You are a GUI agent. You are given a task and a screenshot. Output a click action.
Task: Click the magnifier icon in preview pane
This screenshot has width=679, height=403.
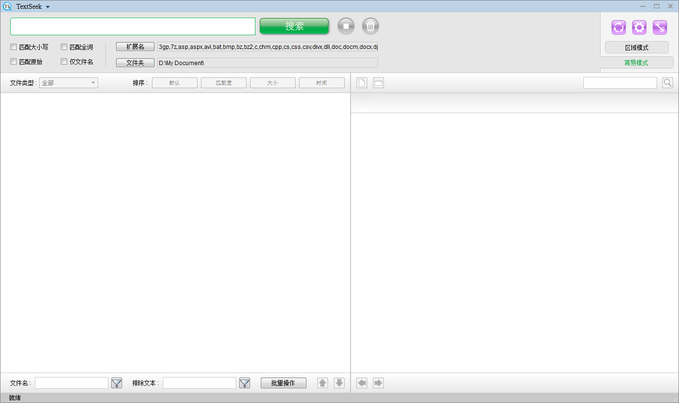[668, 83]
